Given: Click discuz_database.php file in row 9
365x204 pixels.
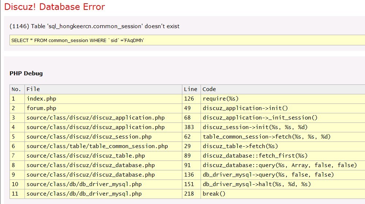Looking at the screenshot, I should pyautogui.click(x=103, y=175).
